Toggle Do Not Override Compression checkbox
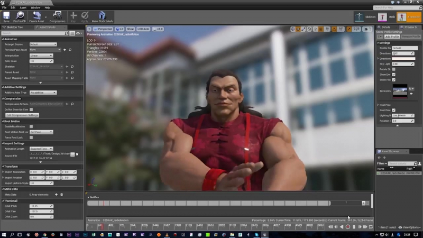Screen dimensions: 423x238 (x=31, y=109)
